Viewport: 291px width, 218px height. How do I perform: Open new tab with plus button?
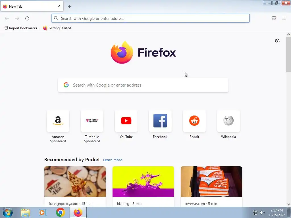tap(69, 7)
